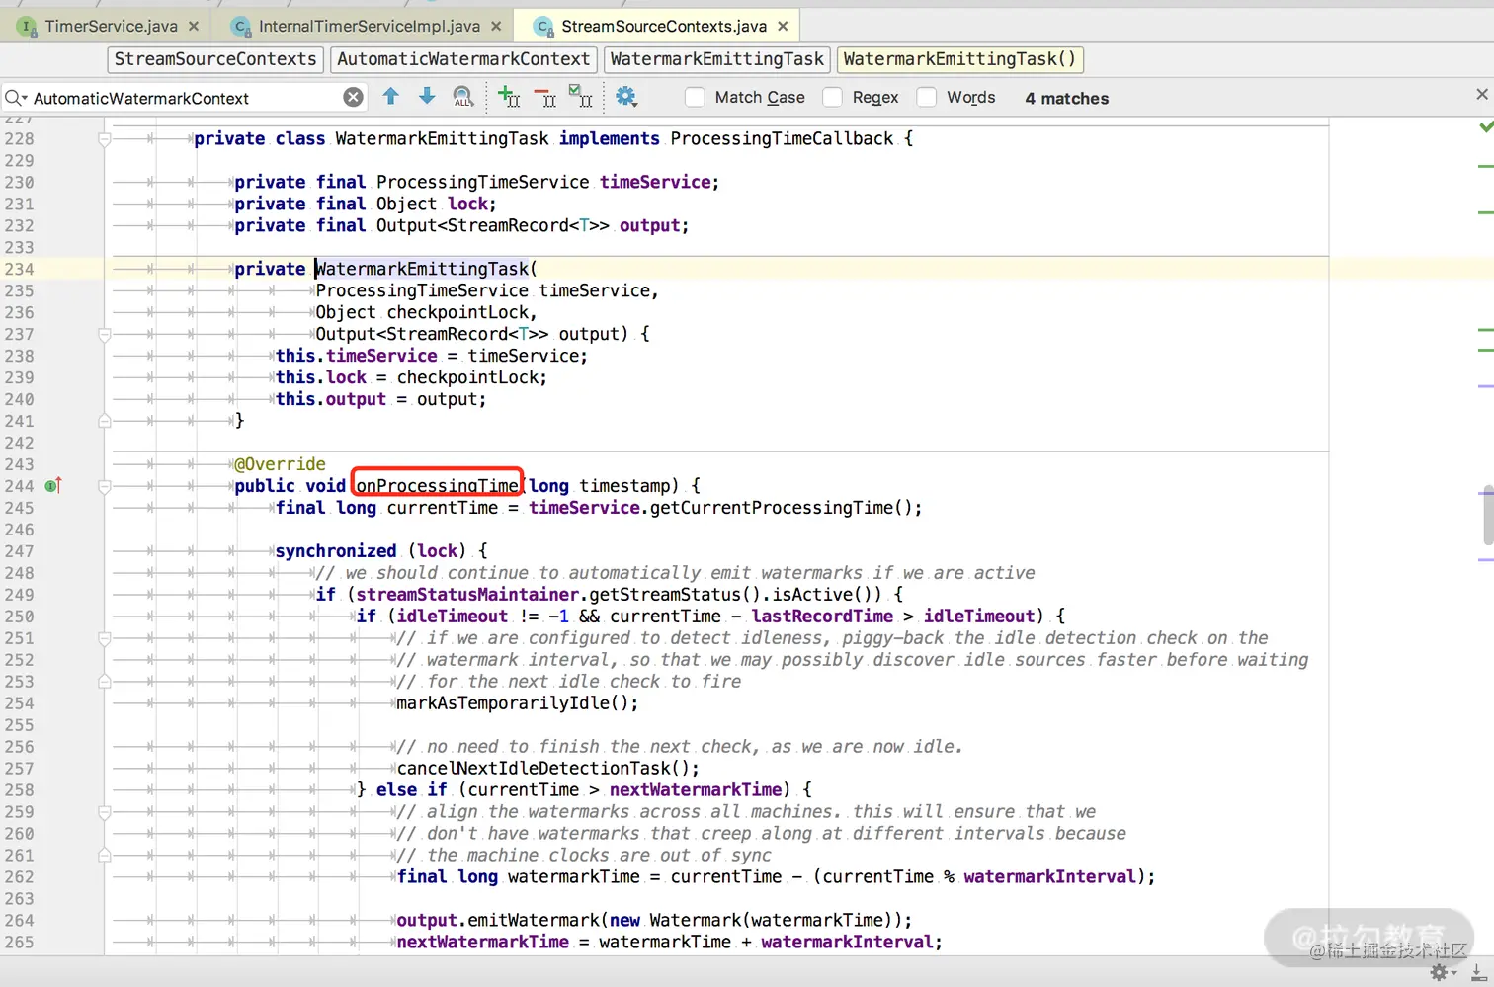The height and width of the screenshot is (987, 1494).
Task: Click 'markAsTemporarilyIdle();' on line 254
Action: (518, 703)
